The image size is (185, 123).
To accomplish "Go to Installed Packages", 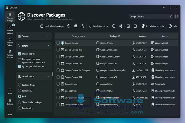I will 10,42.
